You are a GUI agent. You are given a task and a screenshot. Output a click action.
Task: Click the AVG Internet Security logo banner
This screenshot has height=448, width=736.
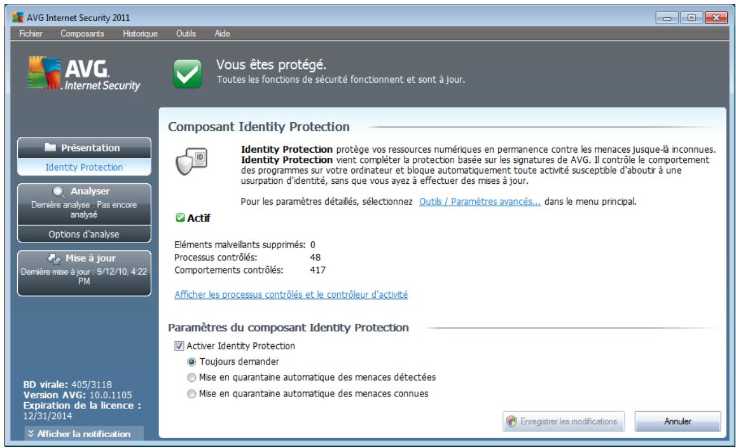84,73
